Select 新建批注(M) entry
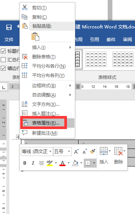The image size is (135, 214). pyautogui.click(x=47, y=133)
